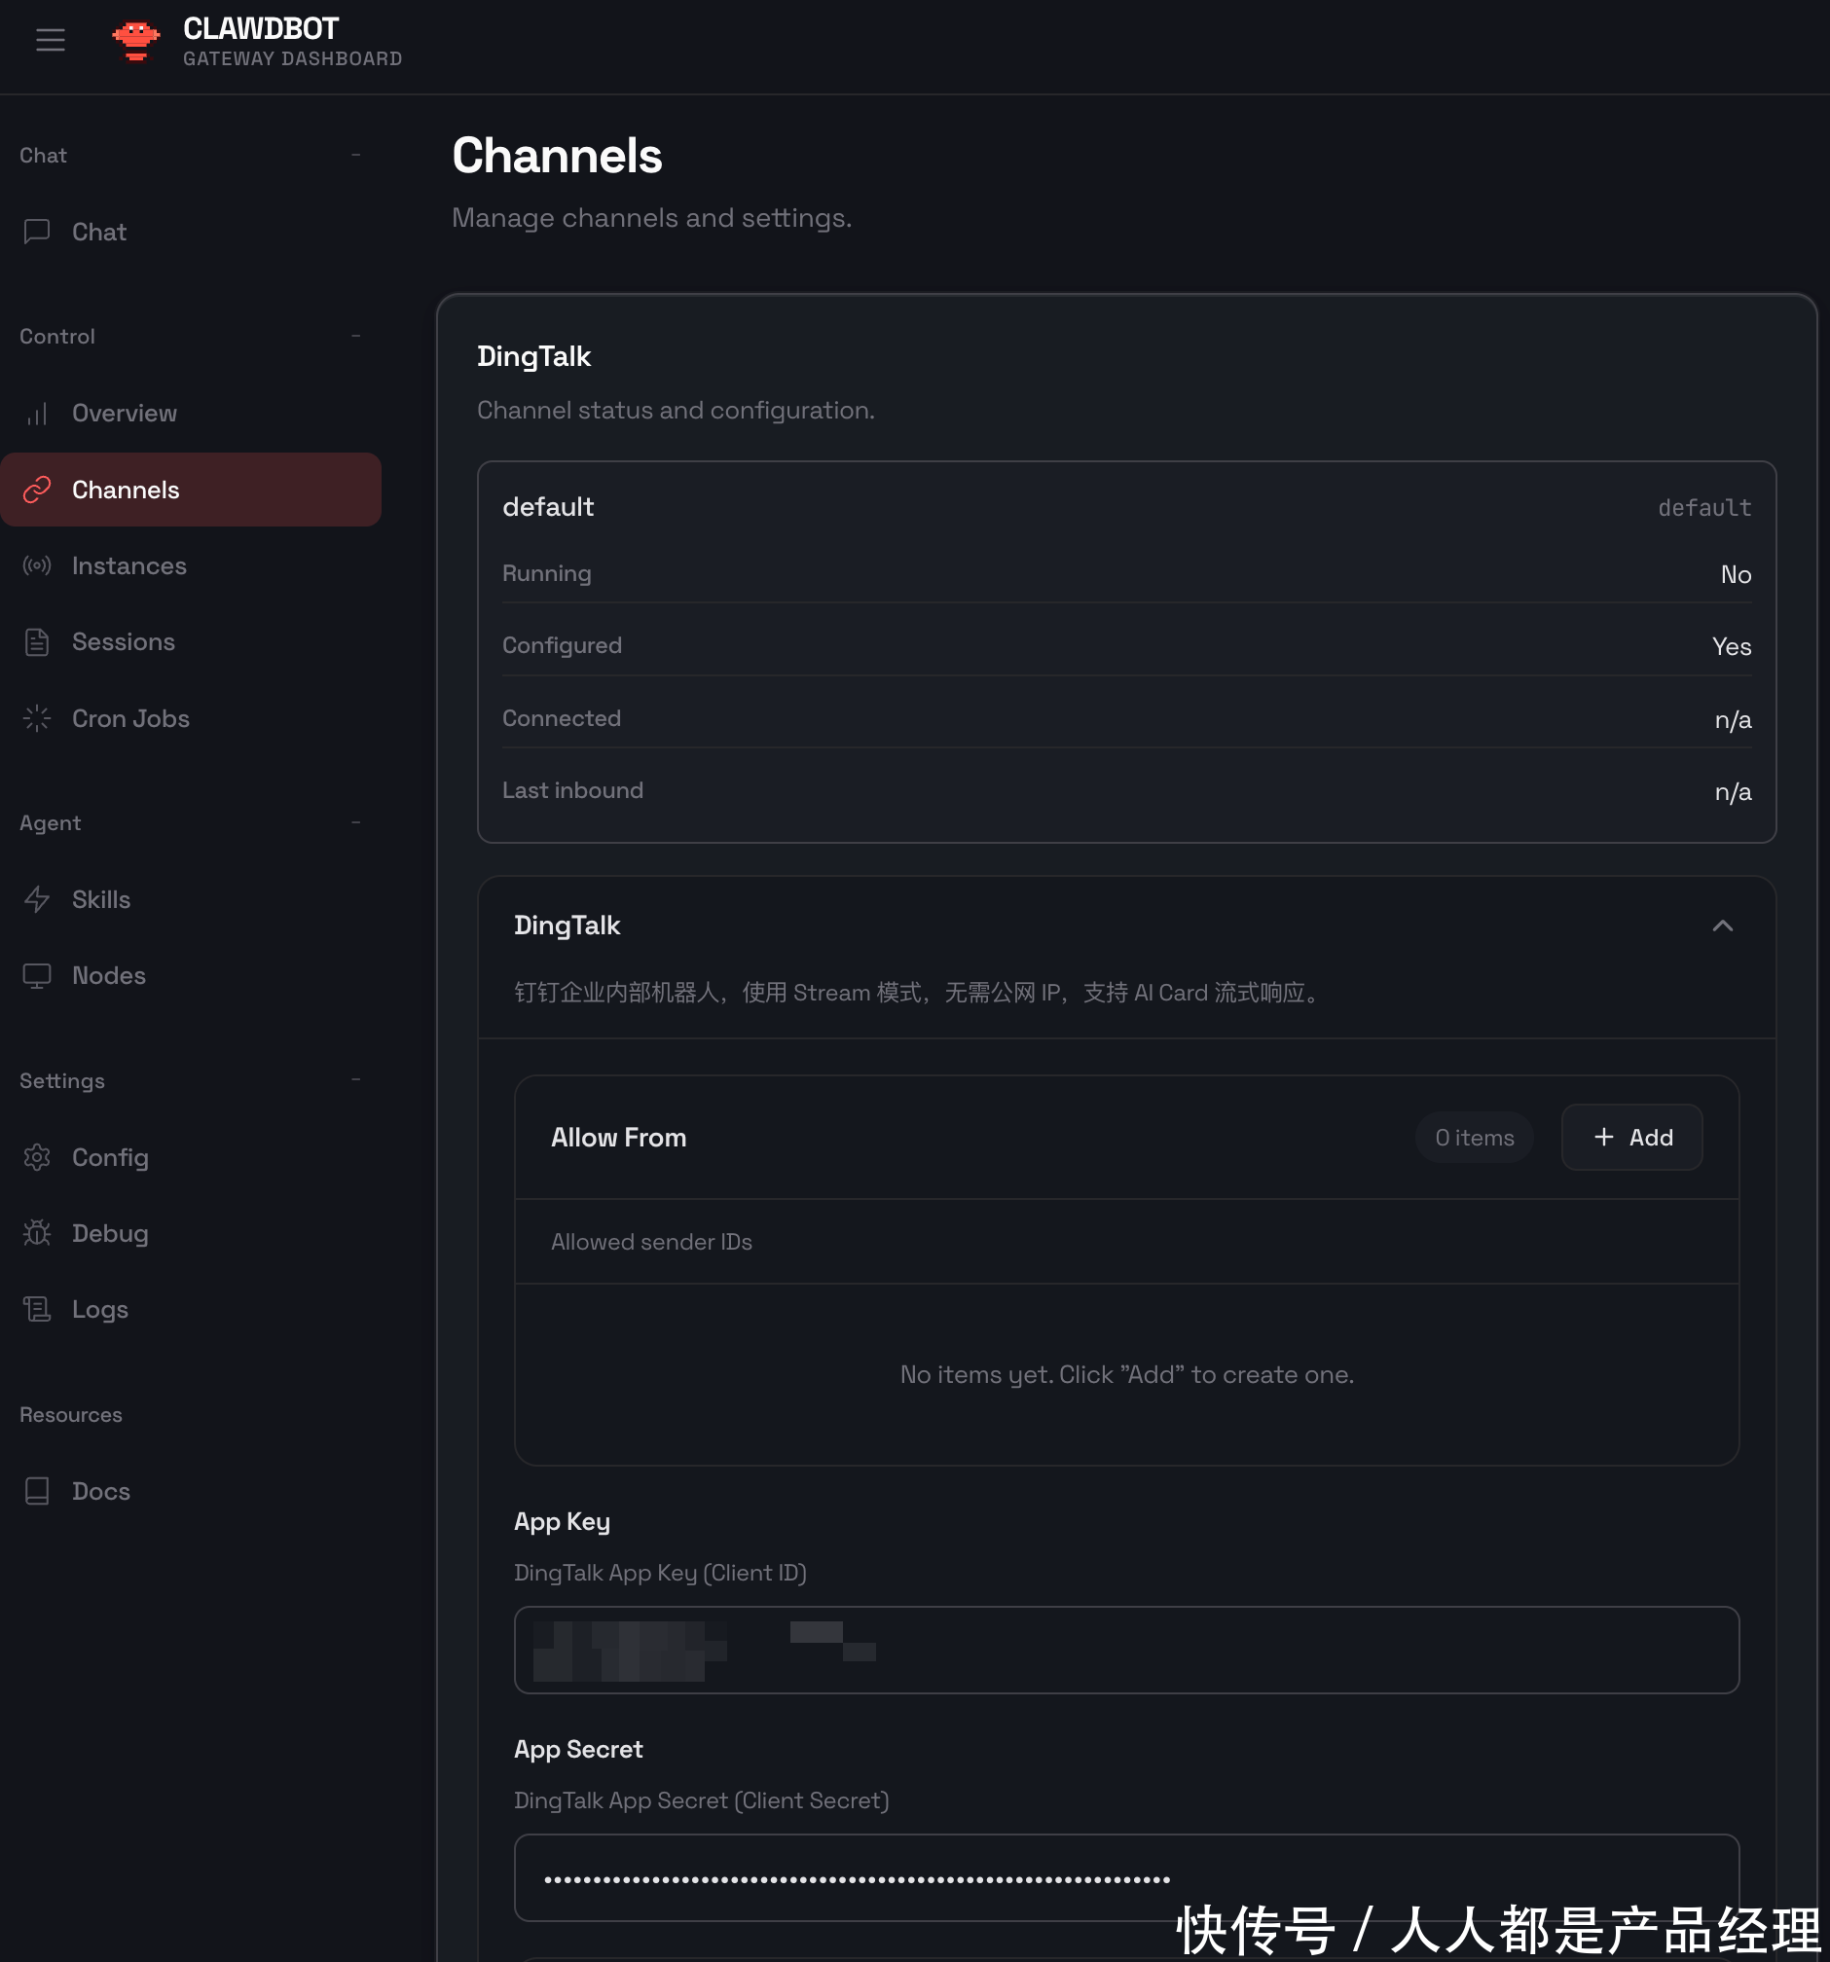The width and height of the screenshot is (1830, 1962).
Task: Click the Overview bar chart icon
Action: coord(37,414)
